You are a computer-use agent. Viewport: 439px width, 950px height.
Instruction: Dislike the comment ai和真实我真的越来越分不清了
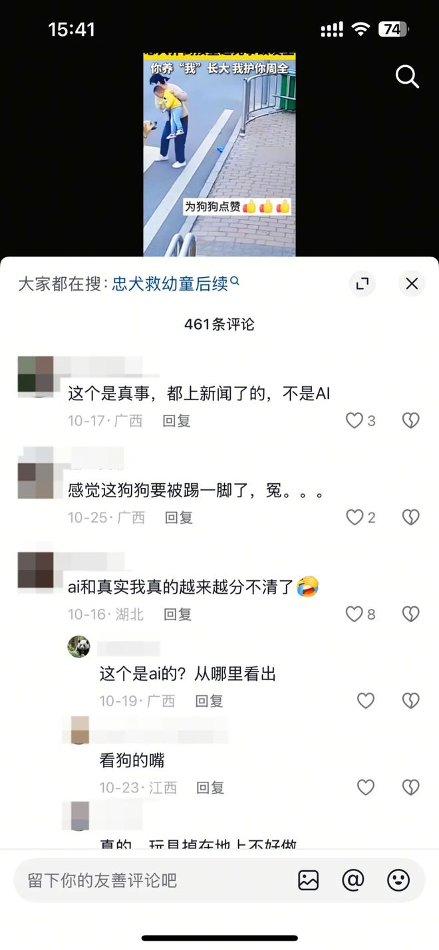click(x=411, y=614)
